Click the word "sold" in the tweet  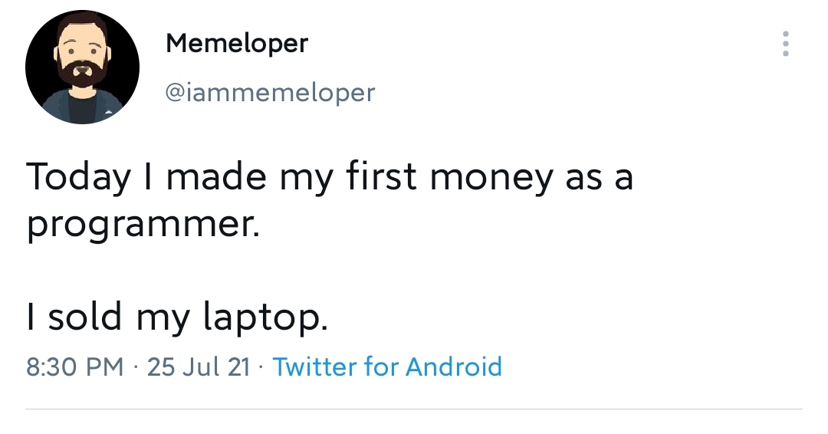click(x=84, y=315)
